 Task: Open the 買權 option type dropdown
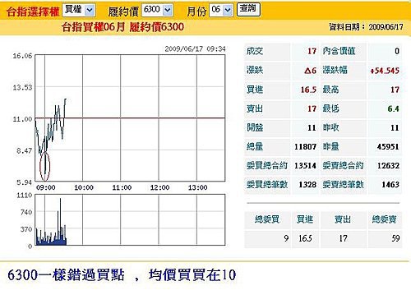79,10
